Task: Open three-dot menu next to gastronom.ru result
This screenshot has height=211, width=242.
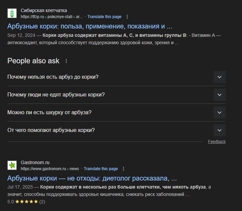Action: click(x=124, y=169)
